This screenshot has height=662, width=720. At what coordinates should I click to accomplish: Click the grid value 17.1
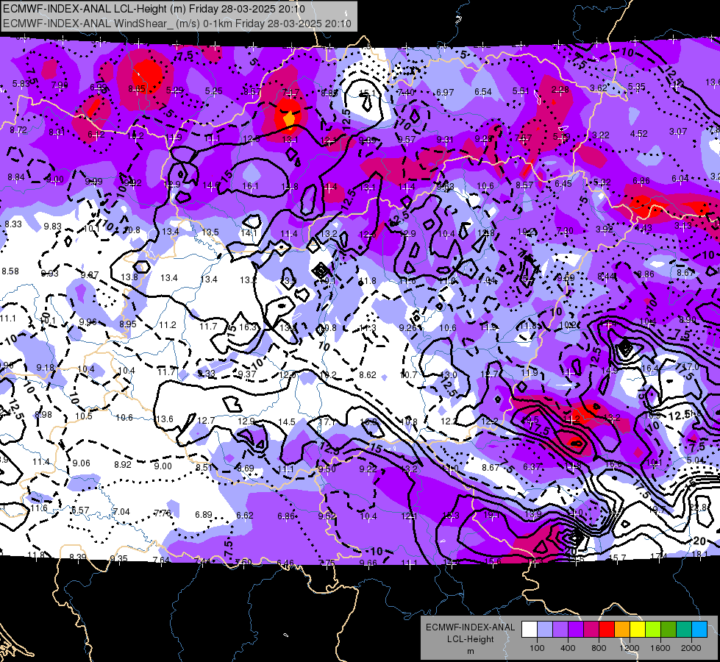pyautogui.click(x=327, y=421)
